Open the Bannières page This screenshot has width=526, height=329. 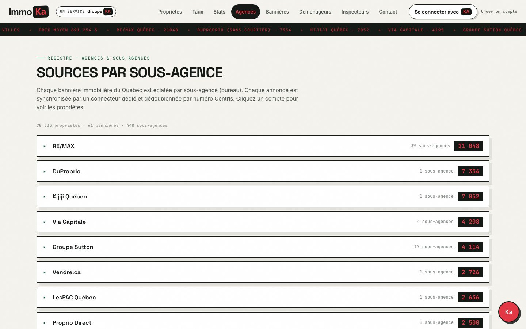pyautogui.click(x=277, y=12)
